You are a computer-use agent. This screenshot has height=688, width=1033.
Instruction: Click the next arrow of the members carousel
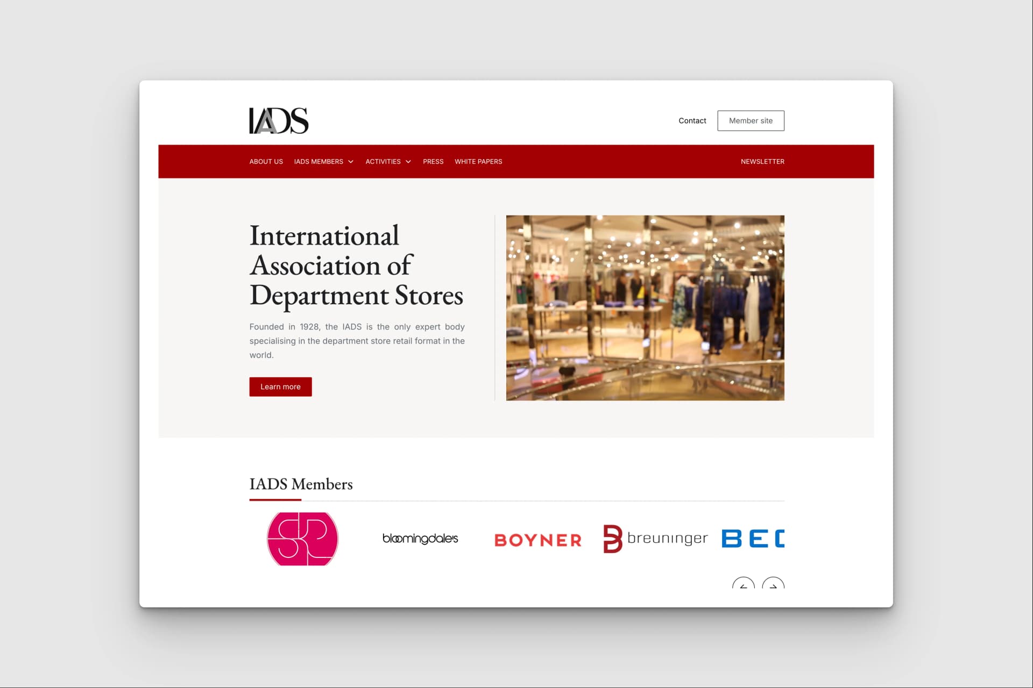pos(774,586)
